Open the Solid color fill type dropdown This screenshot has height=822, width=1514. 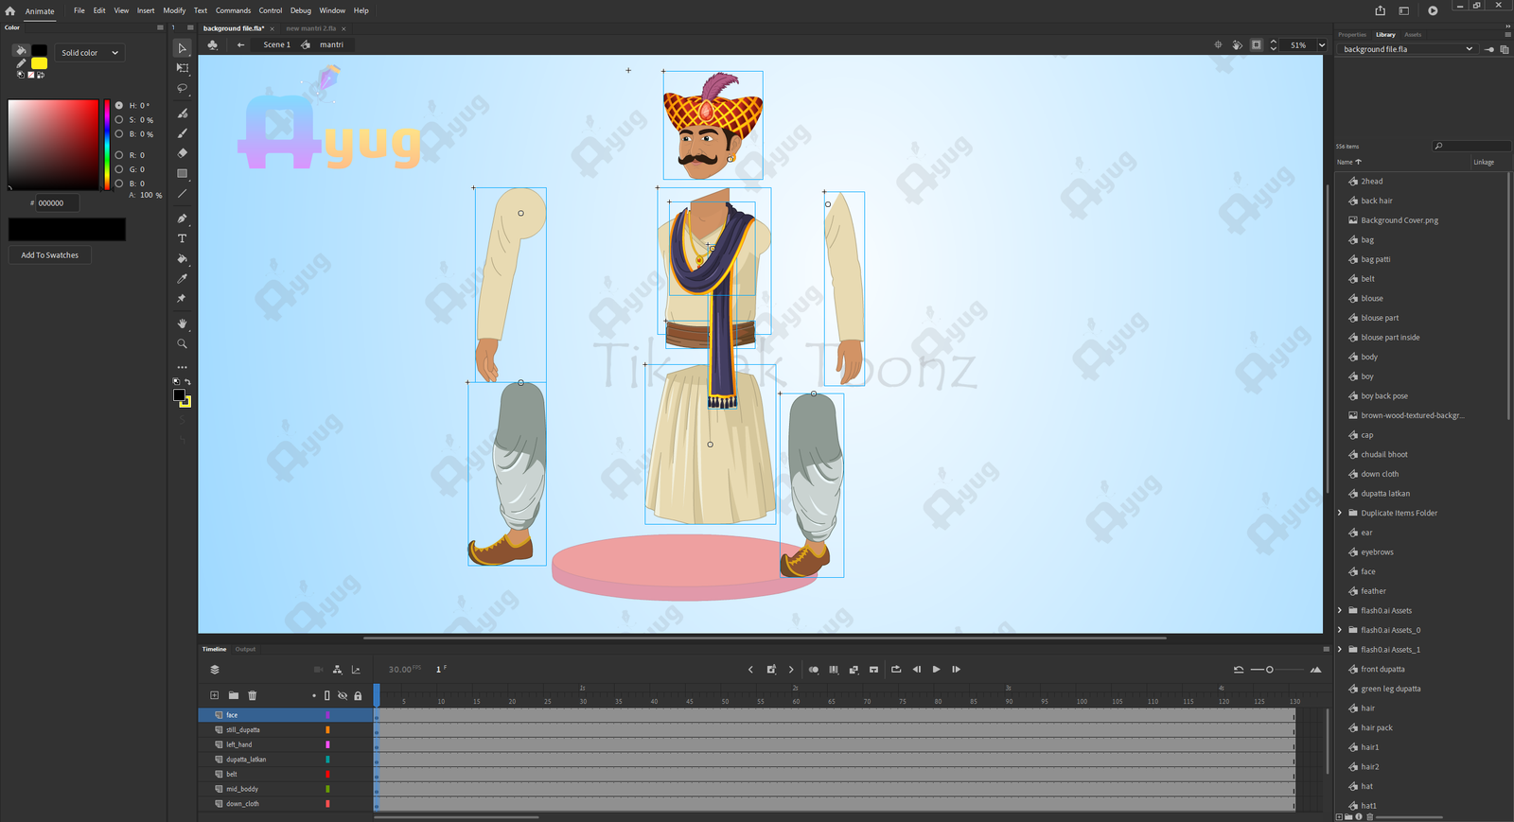(90, 53)
